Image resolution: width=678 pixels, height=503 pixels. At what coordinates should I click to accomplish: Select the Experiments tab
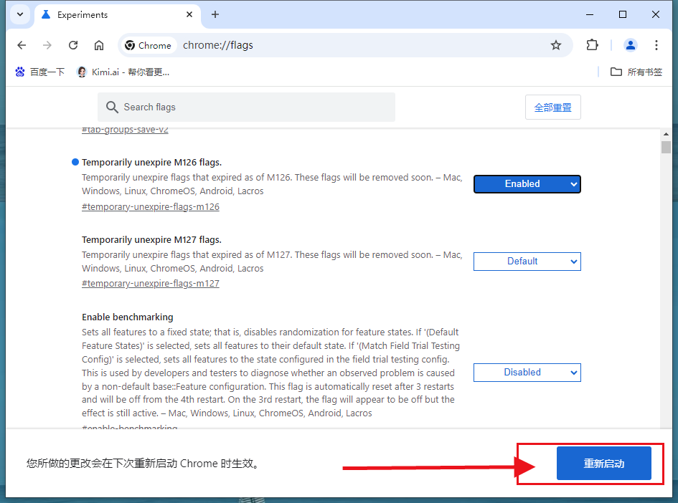point(117,15)
